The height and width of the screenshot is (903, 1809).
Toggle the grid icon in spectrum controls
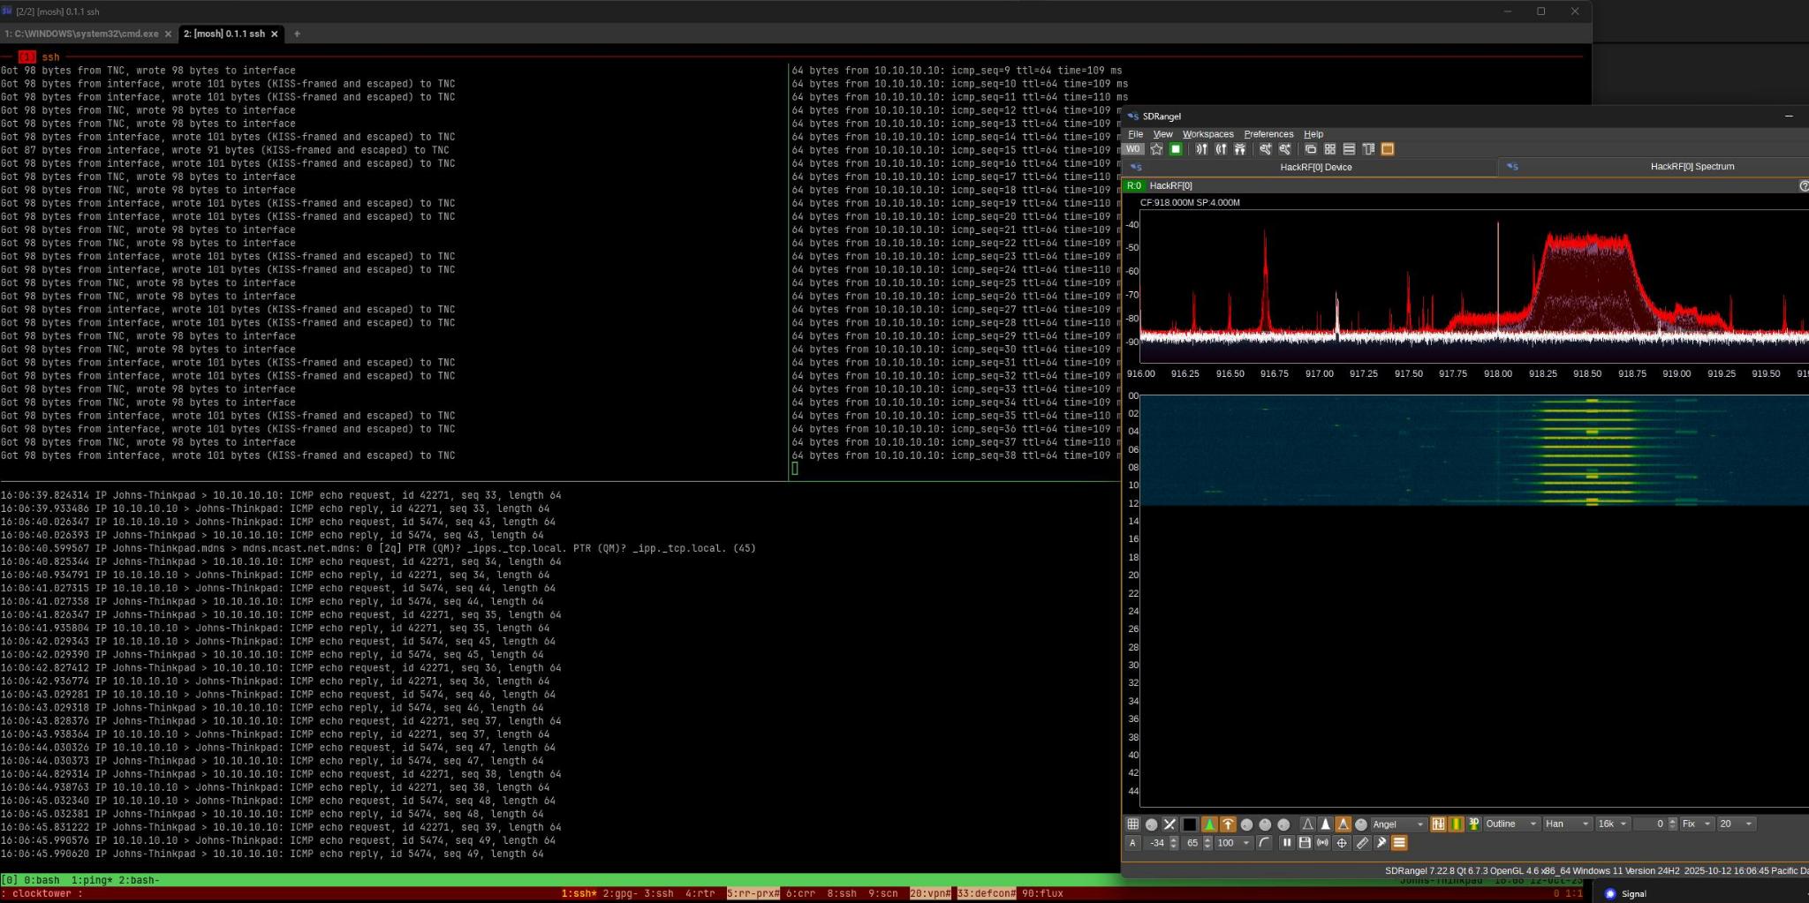pyautogui.click(x=1132, y=824)
